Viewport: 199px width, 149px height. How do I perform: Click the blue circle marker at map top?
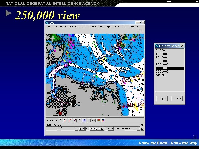tap(73, 35)
